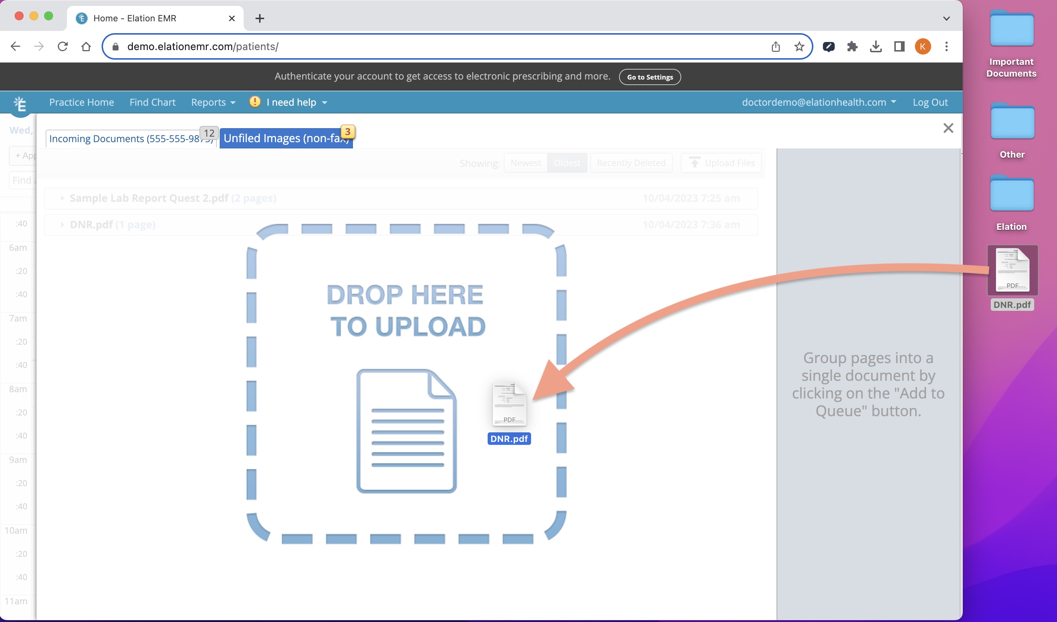Select the Elation folder on desktop

pyautogui.click(x=1012, y=203)
